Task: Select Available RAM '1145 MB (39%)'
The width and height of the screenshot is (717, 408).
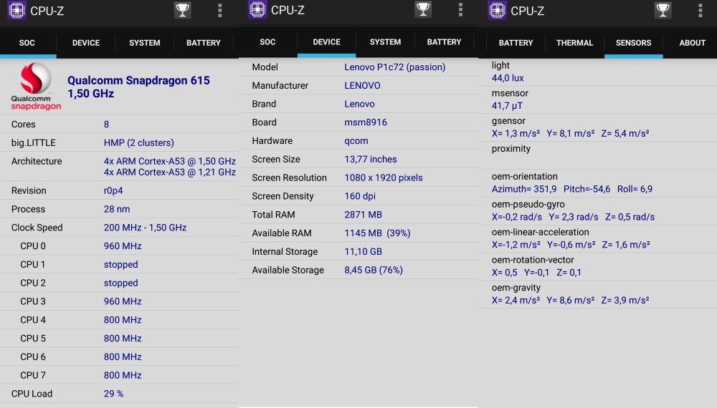Action: click(x=377, y=233)
